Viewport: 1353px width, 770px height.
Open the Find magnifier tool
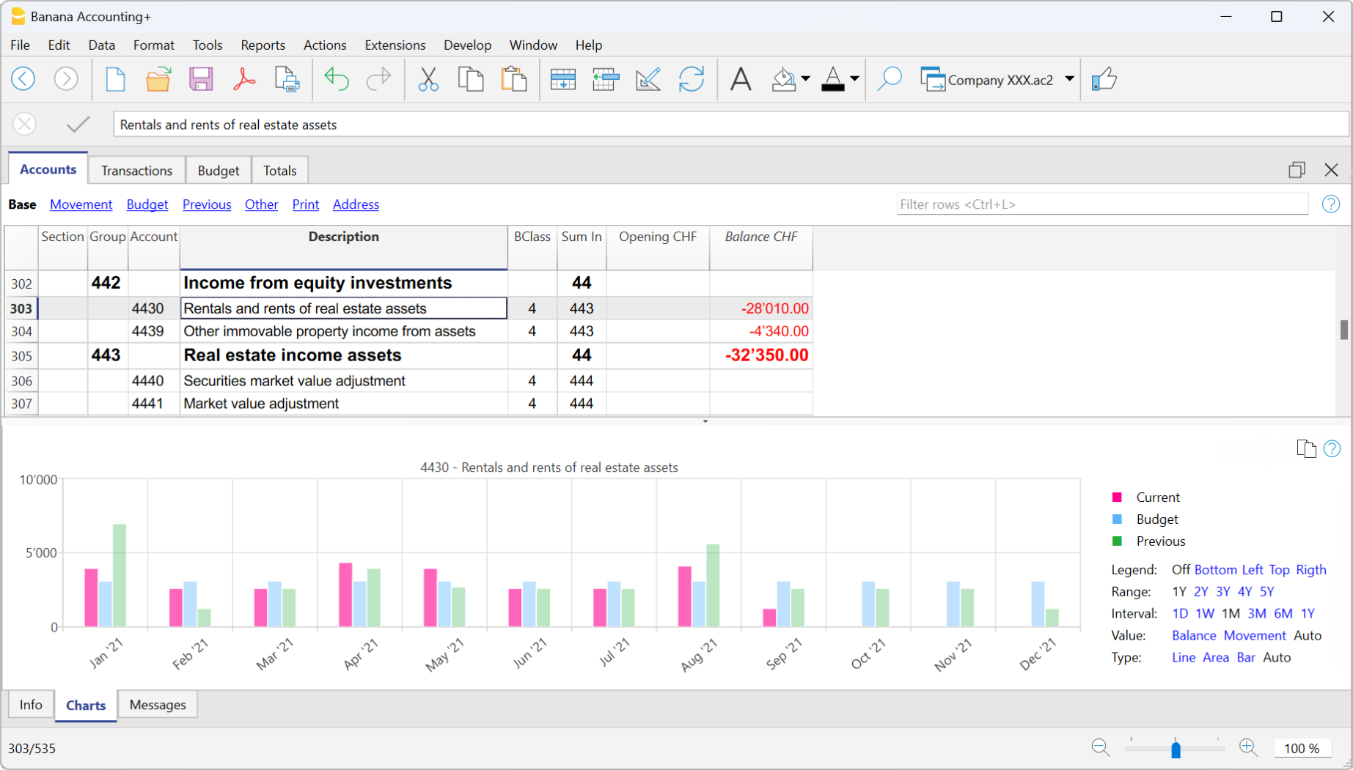[889, 79]
